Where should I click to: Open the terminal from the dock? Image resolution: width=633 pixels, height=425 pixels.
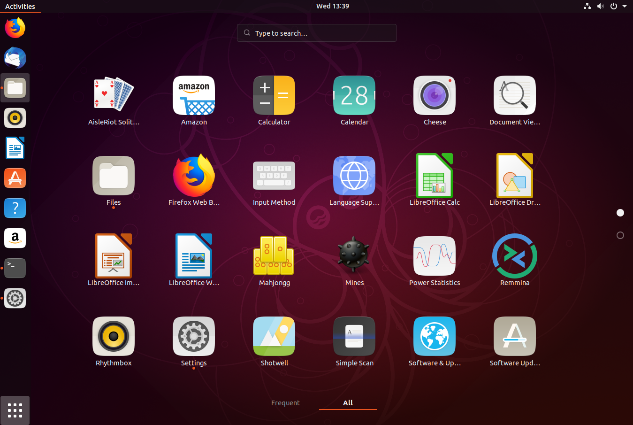coord(15,268)
